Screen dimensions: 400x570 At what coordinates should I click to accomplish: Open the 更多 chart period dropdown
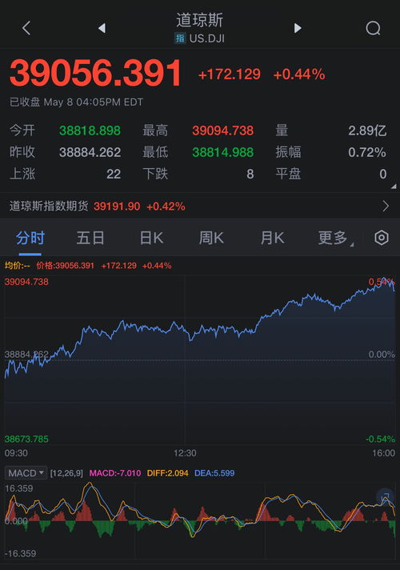336,238
